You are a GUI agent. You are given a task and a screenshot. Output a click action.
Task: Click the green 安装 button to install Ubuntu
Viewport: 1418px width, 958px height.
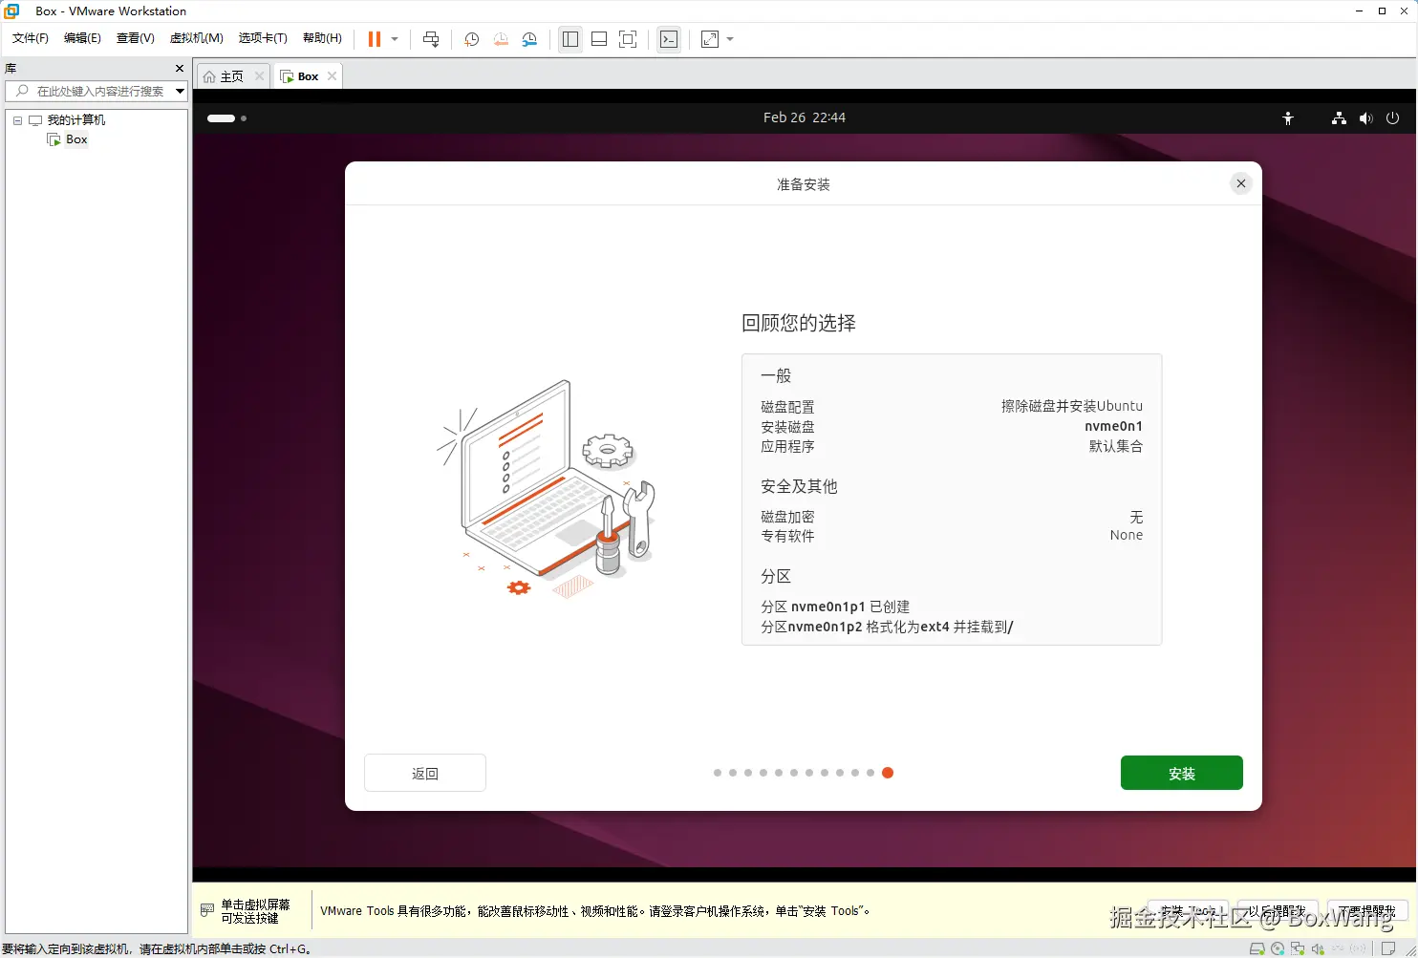tap(1182, 773)
